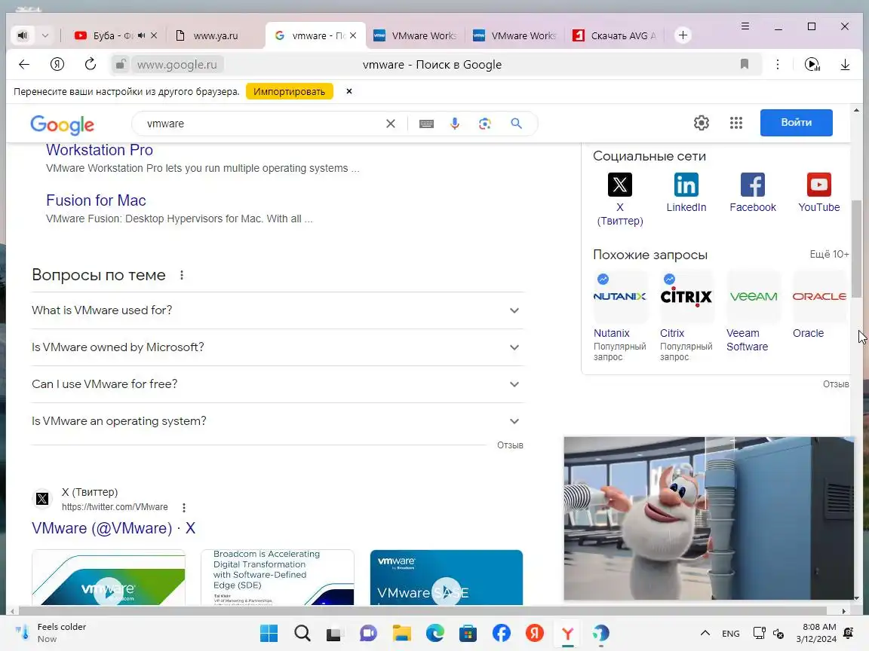869x651 pixels.
Task: Open 'VMware (@VMware) · X' result
Action: click(x=114, y=528)
